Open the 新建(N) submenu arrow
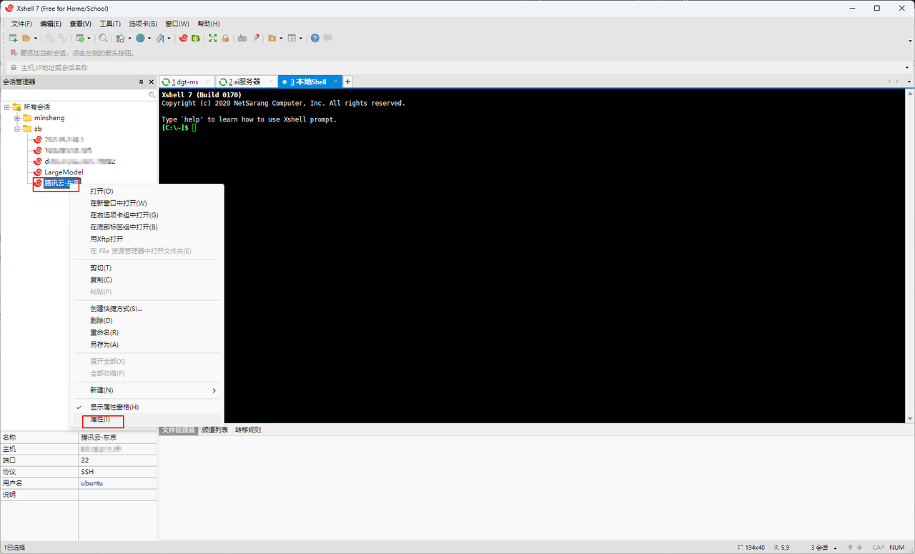This screenshot has width=915, height=554. coord(214,390)
